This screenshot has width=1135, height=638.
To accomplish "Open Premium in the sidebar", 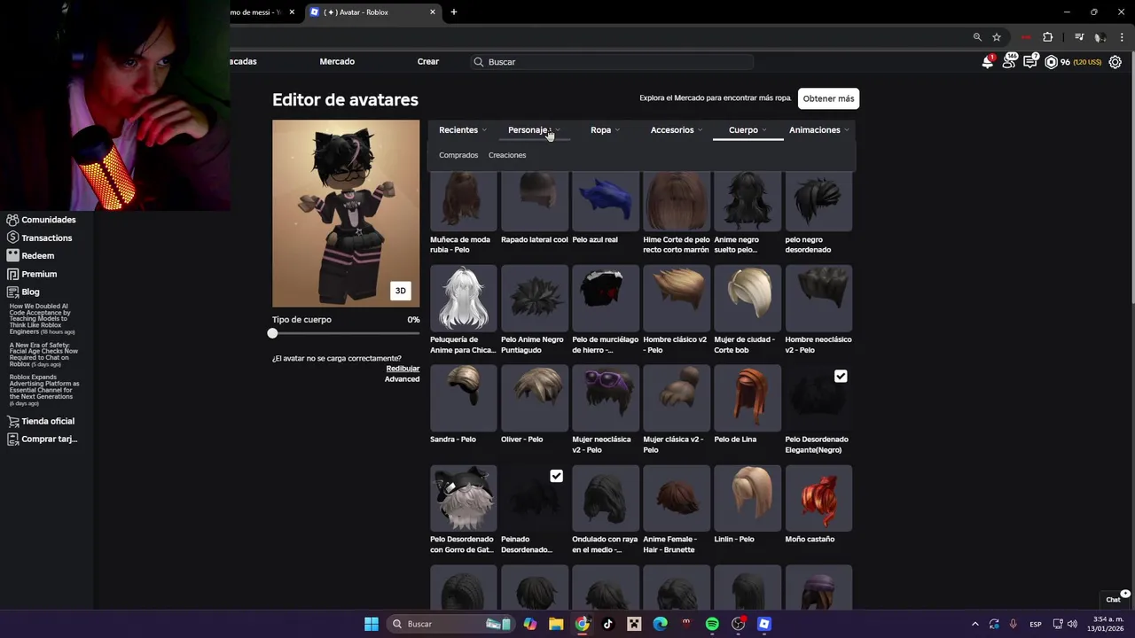I will point(32,274).
